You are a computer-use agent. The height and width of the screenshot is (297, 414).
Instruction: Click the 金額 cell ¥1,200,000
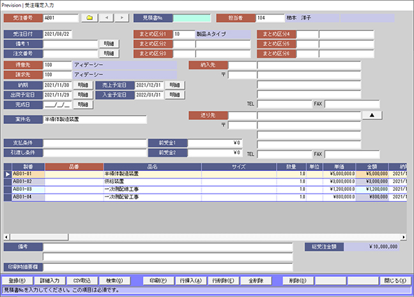[372, 190]
